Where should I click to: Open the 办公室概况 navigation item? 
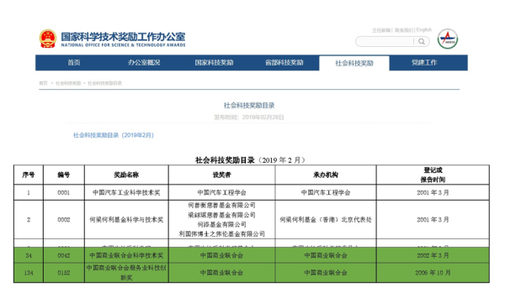[x=144, y=63]
